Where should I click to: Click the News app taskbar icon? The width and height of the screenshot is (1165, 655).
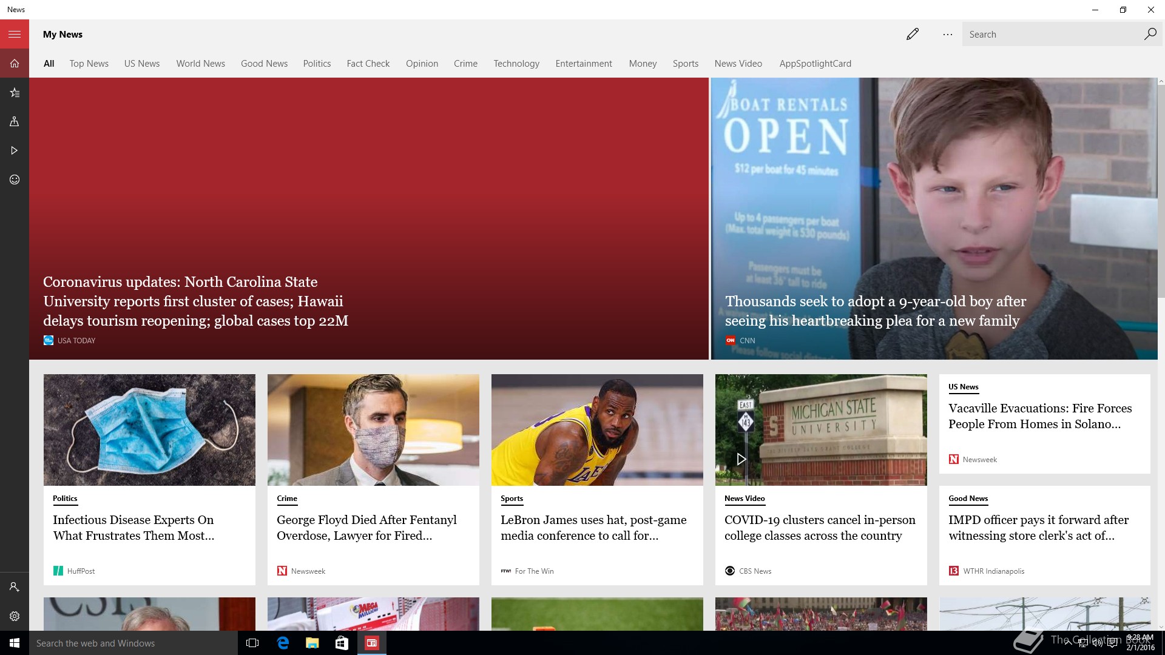(x=371, y=643)
